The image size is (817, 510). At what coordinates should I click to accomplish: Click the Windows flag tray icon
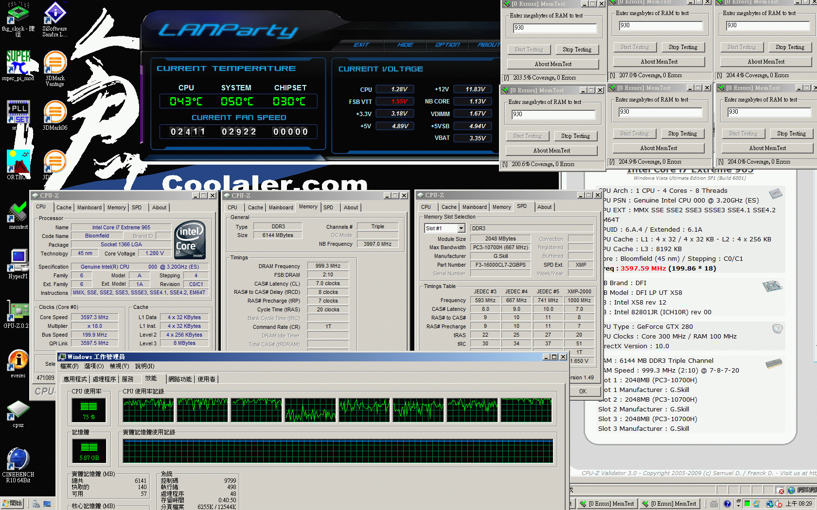coord(756,504)
